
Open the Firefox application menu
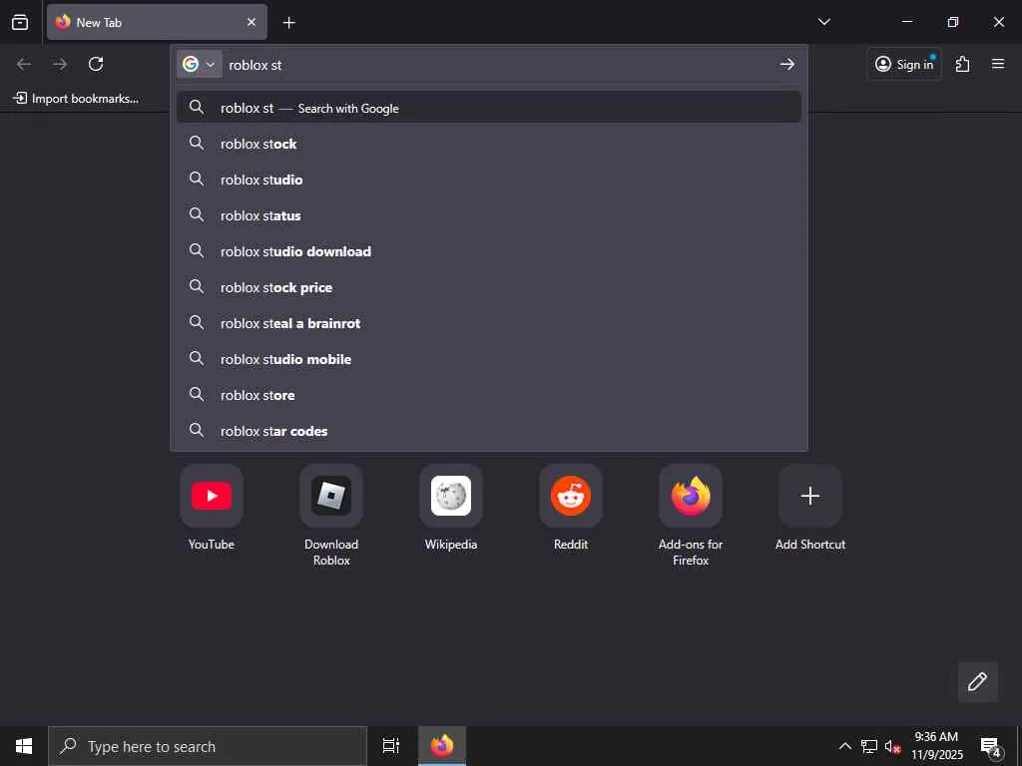[x=998, y=64]
